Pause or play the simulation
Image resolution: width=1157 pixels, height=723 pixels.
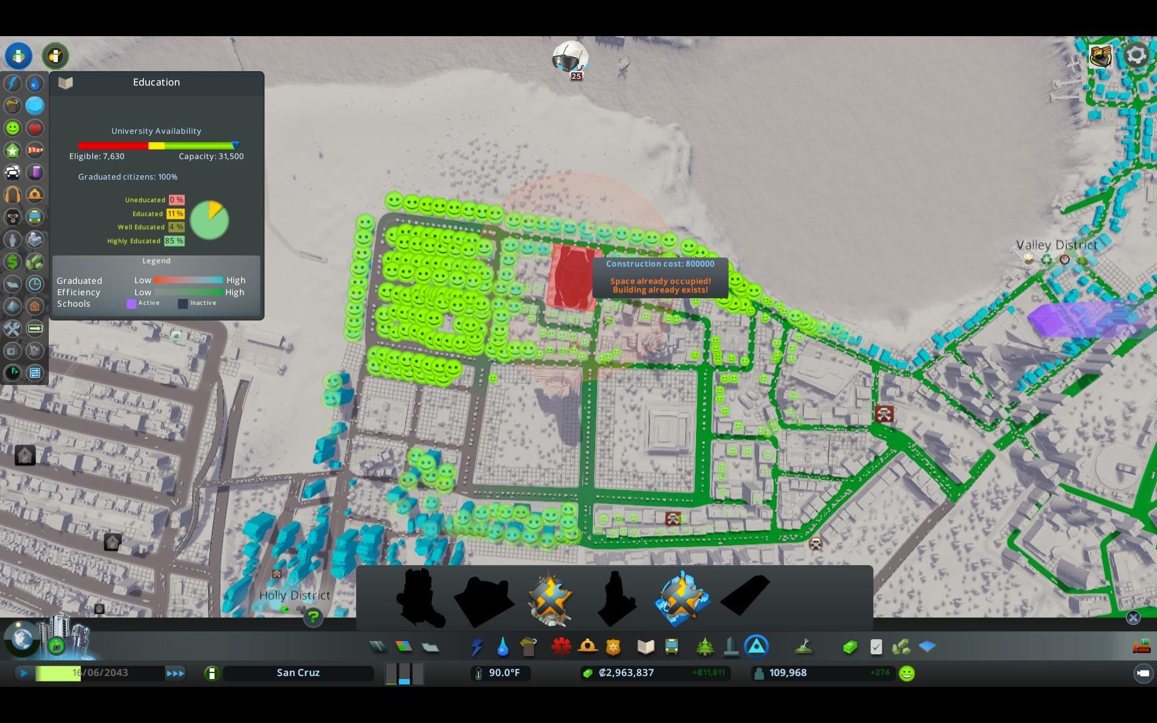point(24,673)
